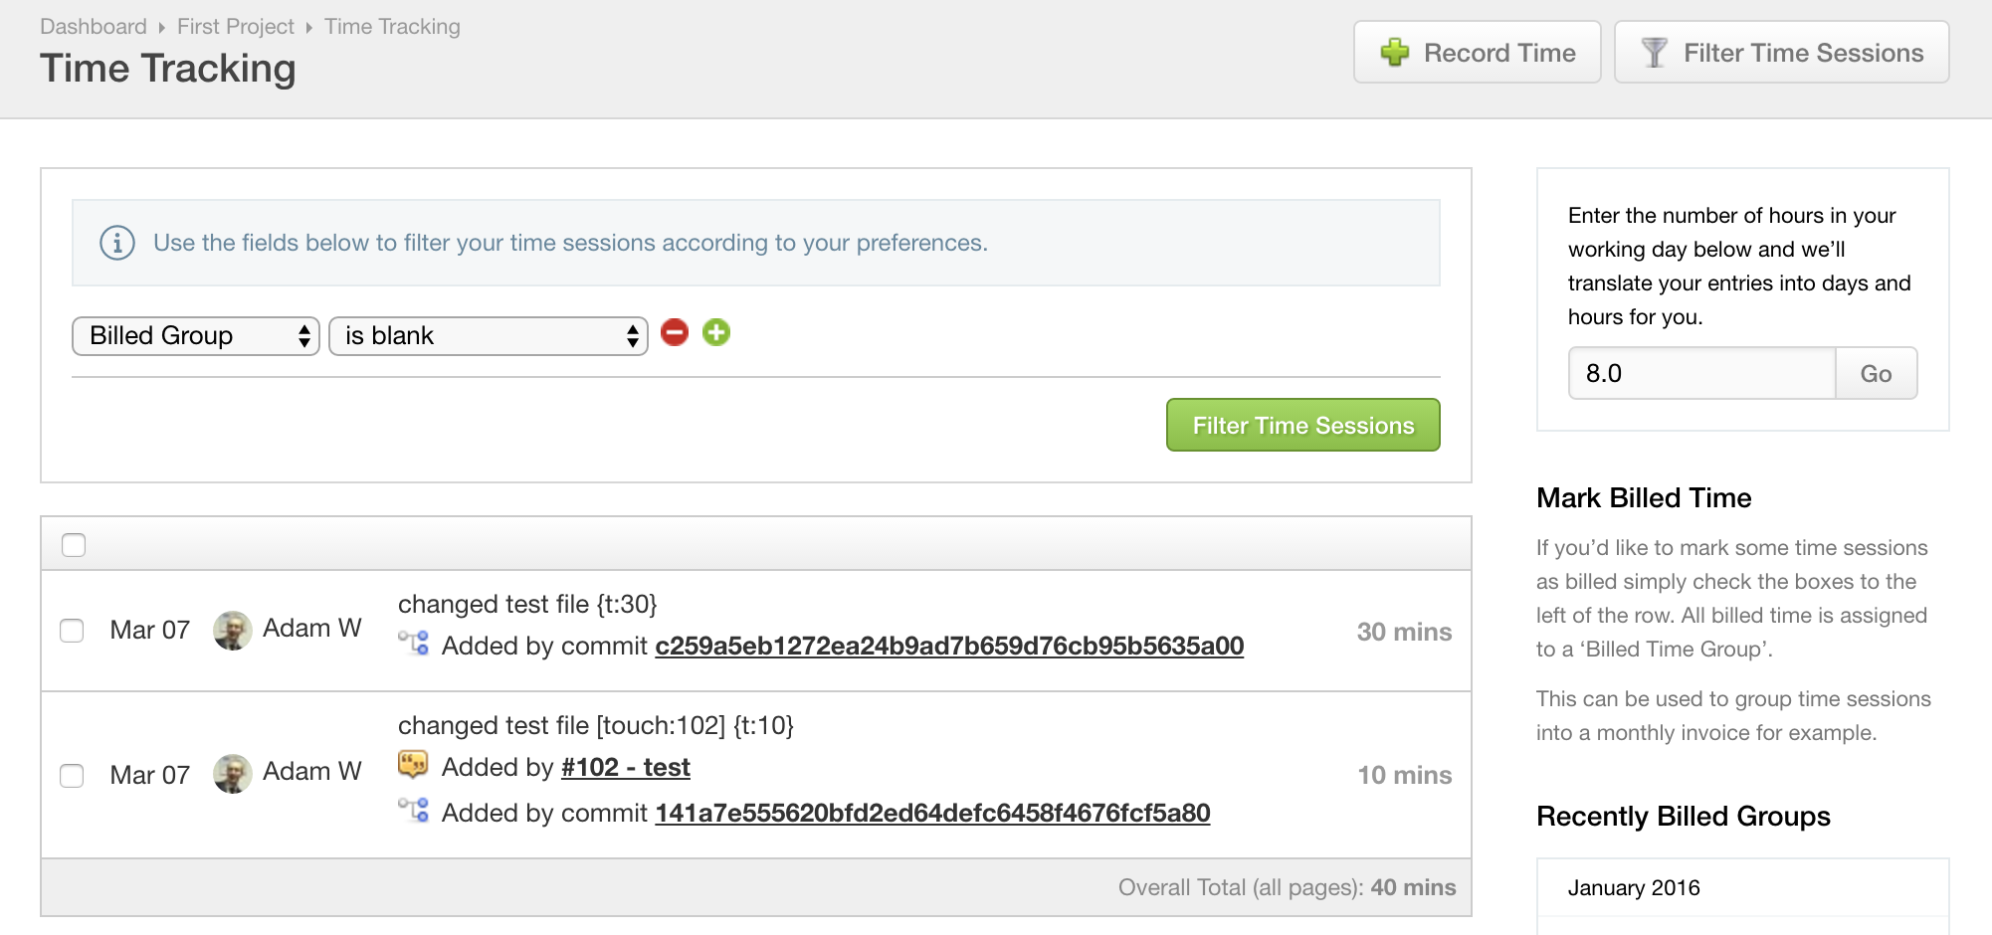
Task: Add another filter with green plus icon
Action: pyautogui.click(x=716, y=332)
